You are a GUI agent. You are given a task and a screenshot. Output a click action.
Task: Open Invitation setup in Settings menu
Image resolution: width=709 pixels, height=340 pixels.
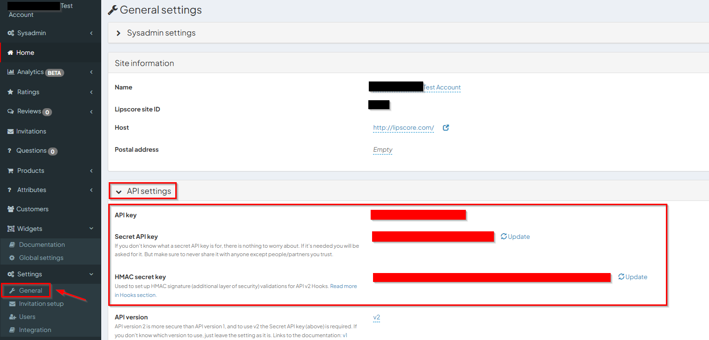[x=41, y=303]
